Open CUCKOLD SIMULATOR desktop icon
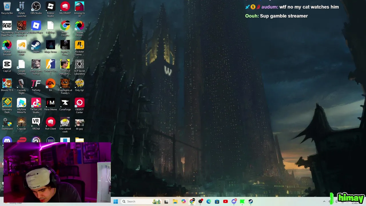 tap(65, 67)
